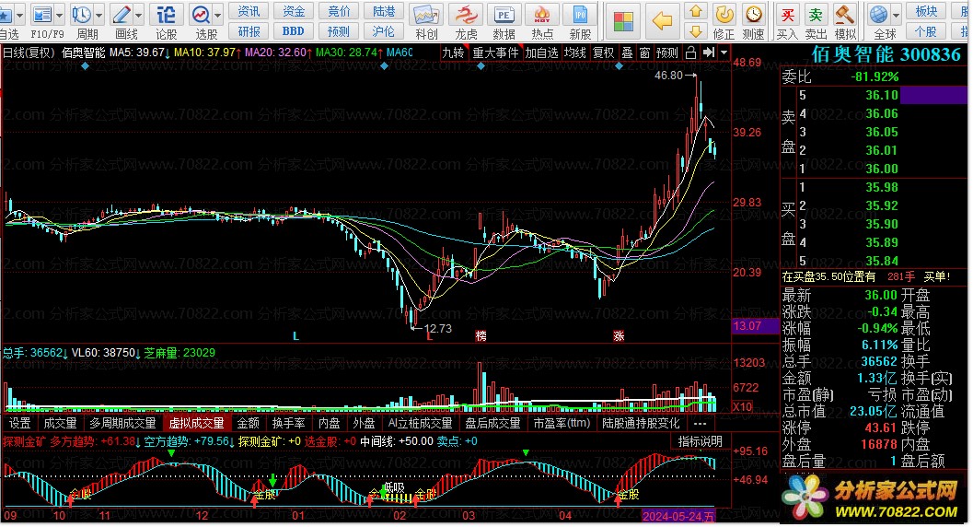Click the 周期 clock icon

tap(81, 14)
